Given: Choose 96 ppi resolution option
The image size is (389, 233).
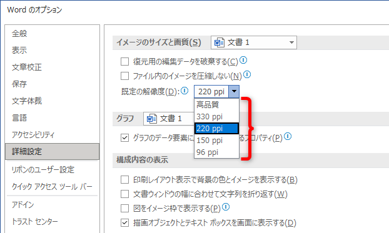Looking at the screenshot, I should coord(216,152).
